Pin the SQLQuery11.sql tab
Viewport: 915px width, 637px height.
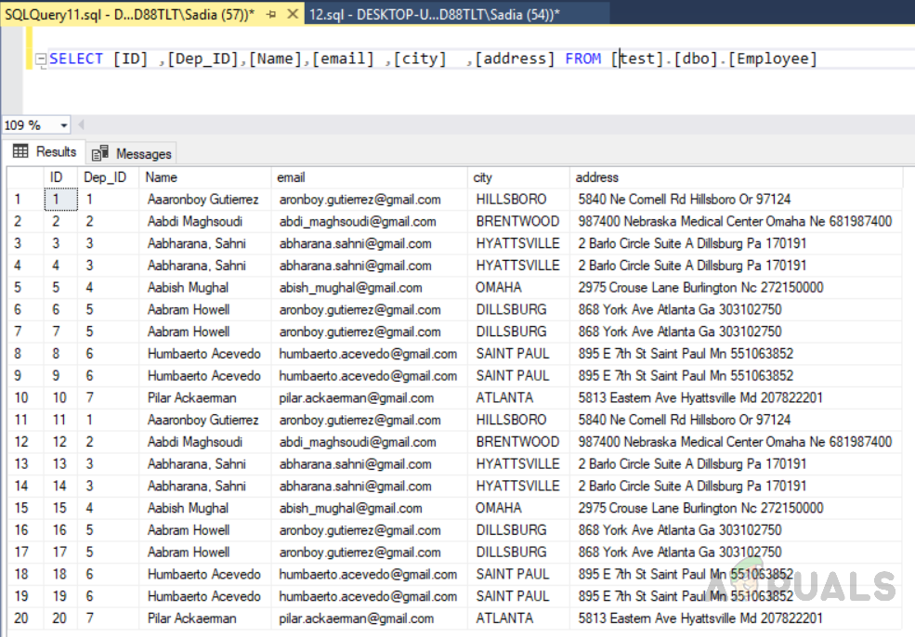click(x=270, y=15)
